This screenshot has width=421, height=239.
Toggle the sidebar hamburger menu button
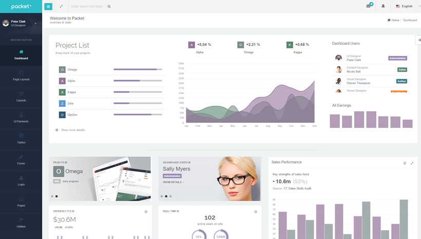click(48, 6)
